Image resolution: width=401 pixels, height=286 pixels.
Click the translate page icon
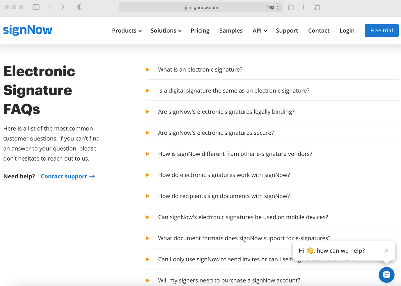click(x=270, y=7)
